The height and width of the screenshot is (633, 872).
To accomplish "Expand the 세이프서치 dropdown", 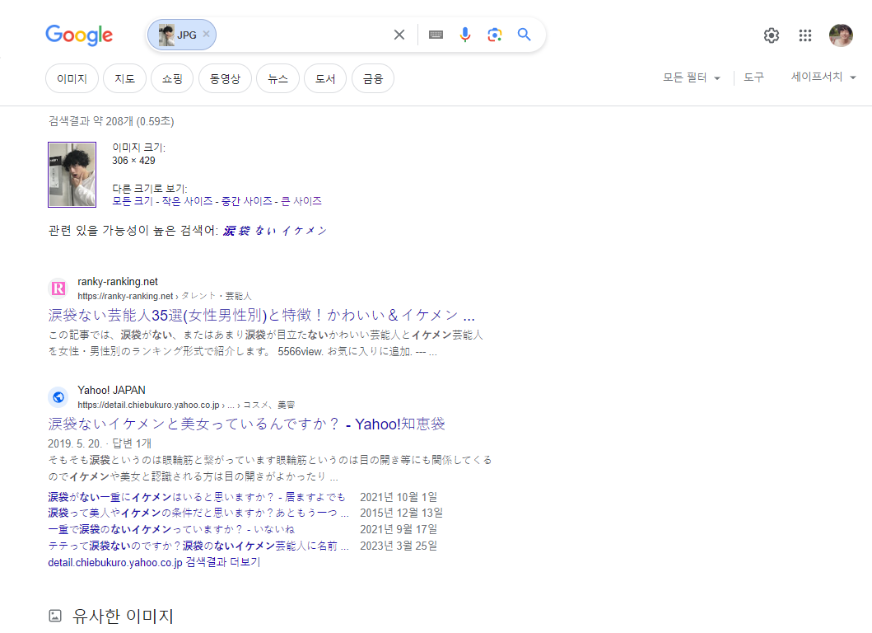I will pos(823,77).
